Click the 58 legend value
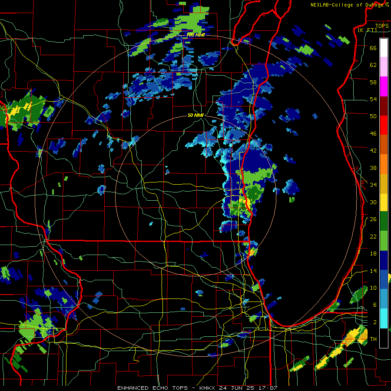The image size is (391, 391). (373, 82)
